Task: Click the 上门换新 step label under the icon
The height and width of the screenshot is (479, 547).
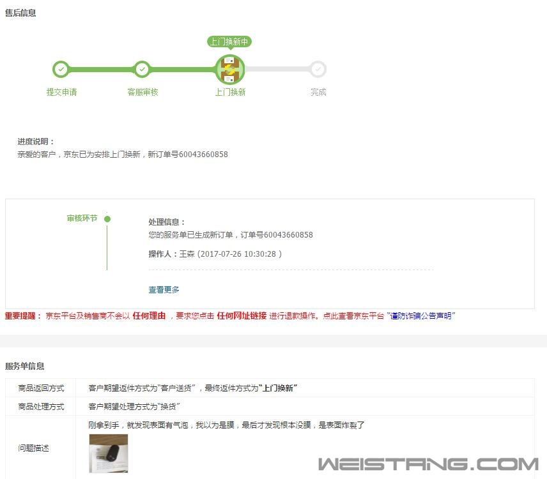Action: click(230, 92)
